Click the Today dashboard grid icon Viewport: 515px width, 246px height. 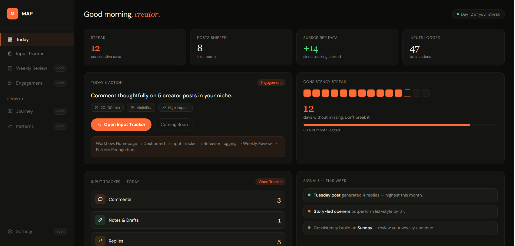tap(10, 39)
